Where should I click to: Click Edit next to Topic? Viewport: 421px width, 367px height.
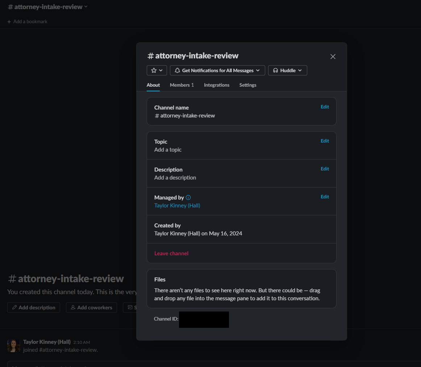(x=324, y=141)
